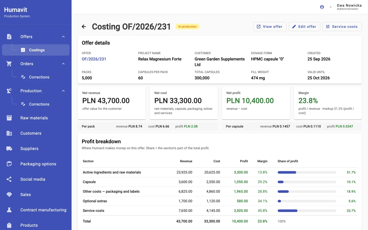The width and height of the screenshot is (368, 230).
Task: Open Costings in the sidebar
Action: click(36, 50)
